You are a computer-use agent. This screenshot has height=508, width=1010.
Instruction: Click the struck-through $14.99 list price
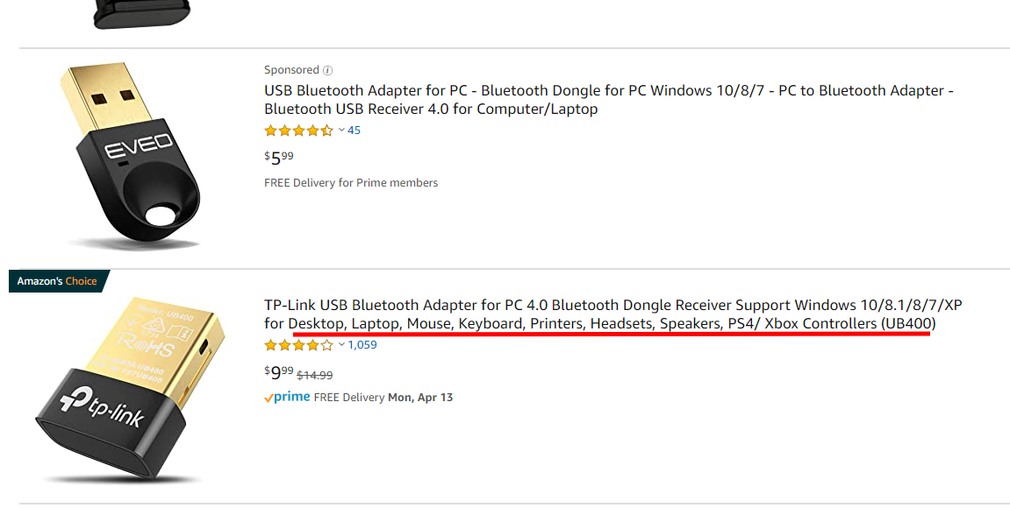(x=314, y=375)
